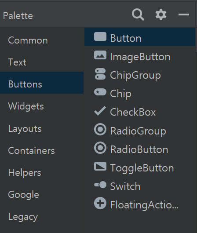Select the Button widget icon
197x233 pixels.
(100, 36)
